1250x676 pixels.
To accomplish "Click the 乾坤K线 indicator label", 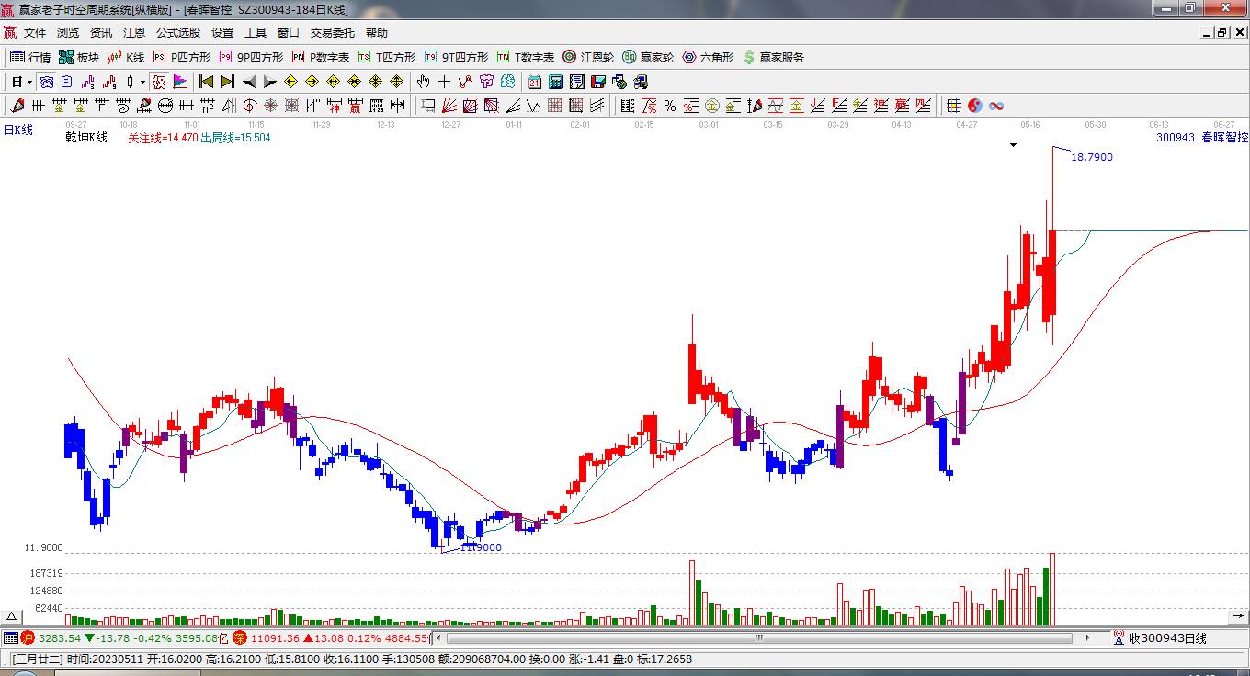I will point(87,138).
